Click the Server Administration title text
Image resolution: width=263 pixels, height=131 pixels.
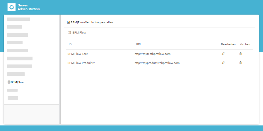[29, 7]
